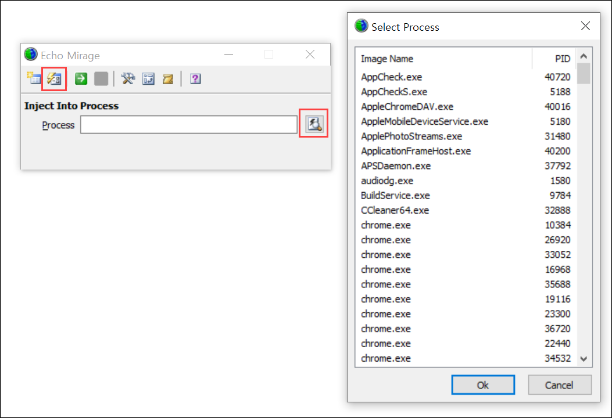Screen dimensions: 612x418
Task: Select chrome.exe with PID 26920
Action: tap(466, 240)
